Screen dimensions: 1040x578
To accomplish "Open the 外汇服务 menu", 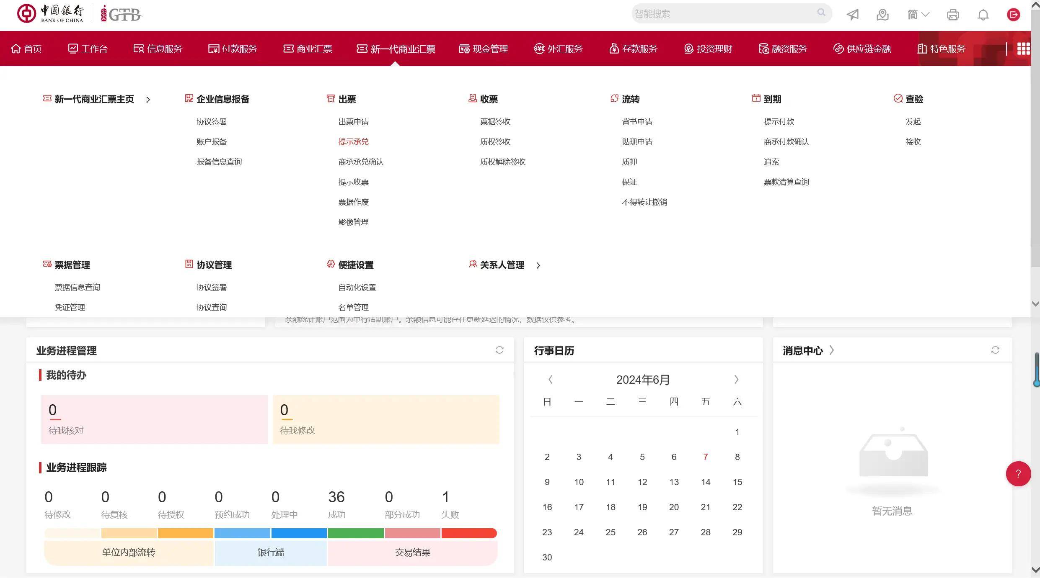I will pyautogui.click(x=558, y=49).
